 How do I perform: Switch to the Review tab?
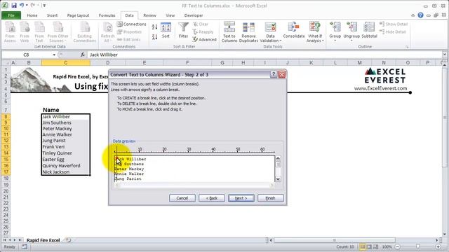pyautogui.click(x=149, y=15)
